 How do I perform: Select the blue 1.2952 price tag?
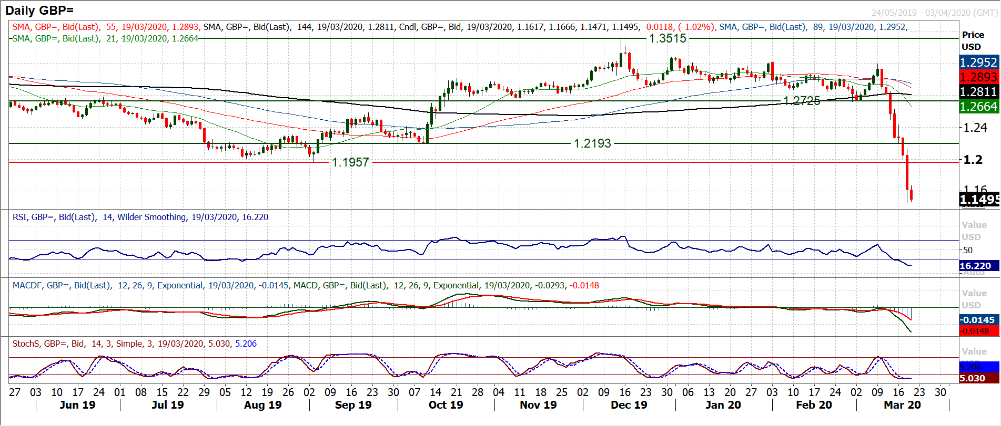(x=978, y=62)
